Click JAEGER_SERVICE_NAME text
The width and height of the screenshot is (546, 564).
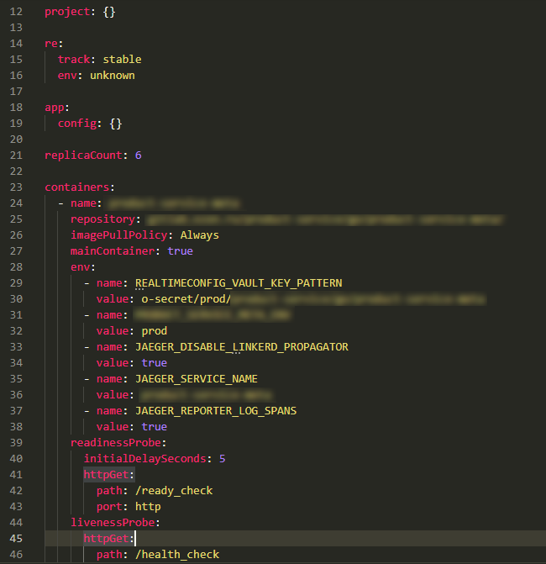tap(197, 379)
